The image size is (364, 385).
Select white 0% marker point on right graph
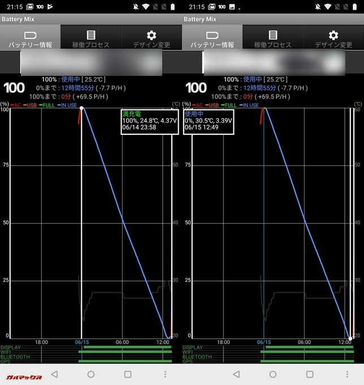tap(351, 338)
